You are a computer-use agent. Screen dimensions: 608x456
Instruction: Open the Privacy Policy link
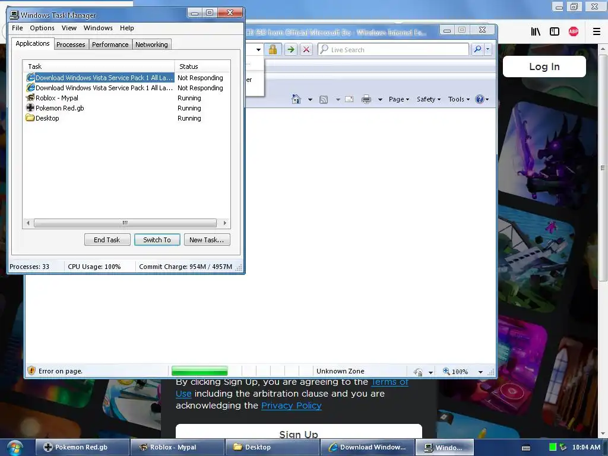pyautogui.click(x=291, y=405)
